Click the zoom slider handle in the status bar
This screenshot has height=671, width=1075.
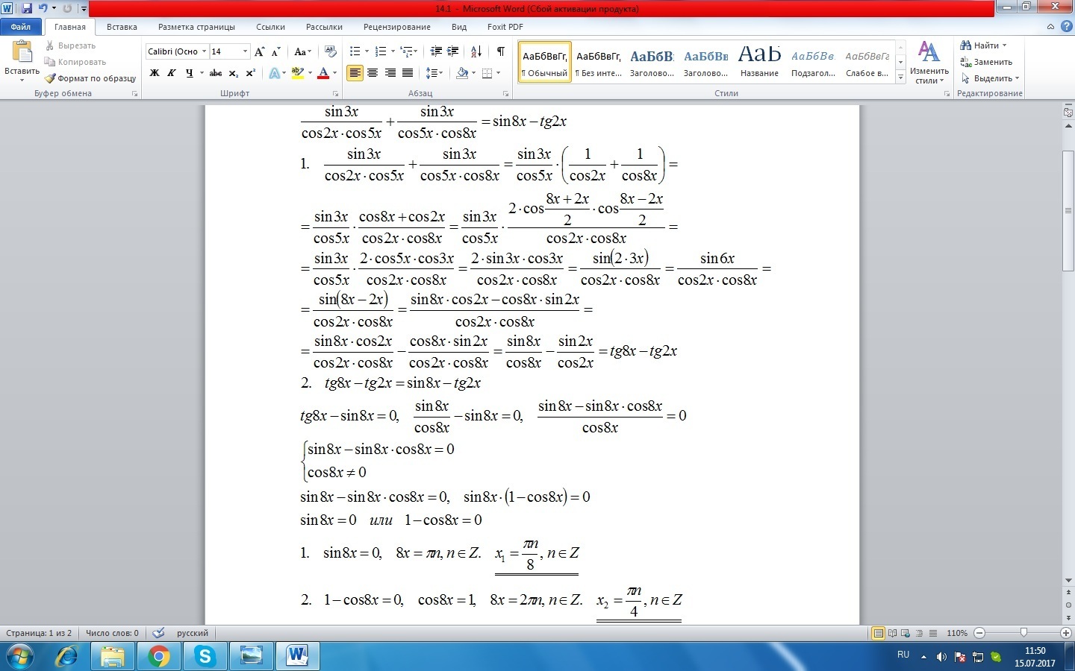click(x=1023, y=633)
